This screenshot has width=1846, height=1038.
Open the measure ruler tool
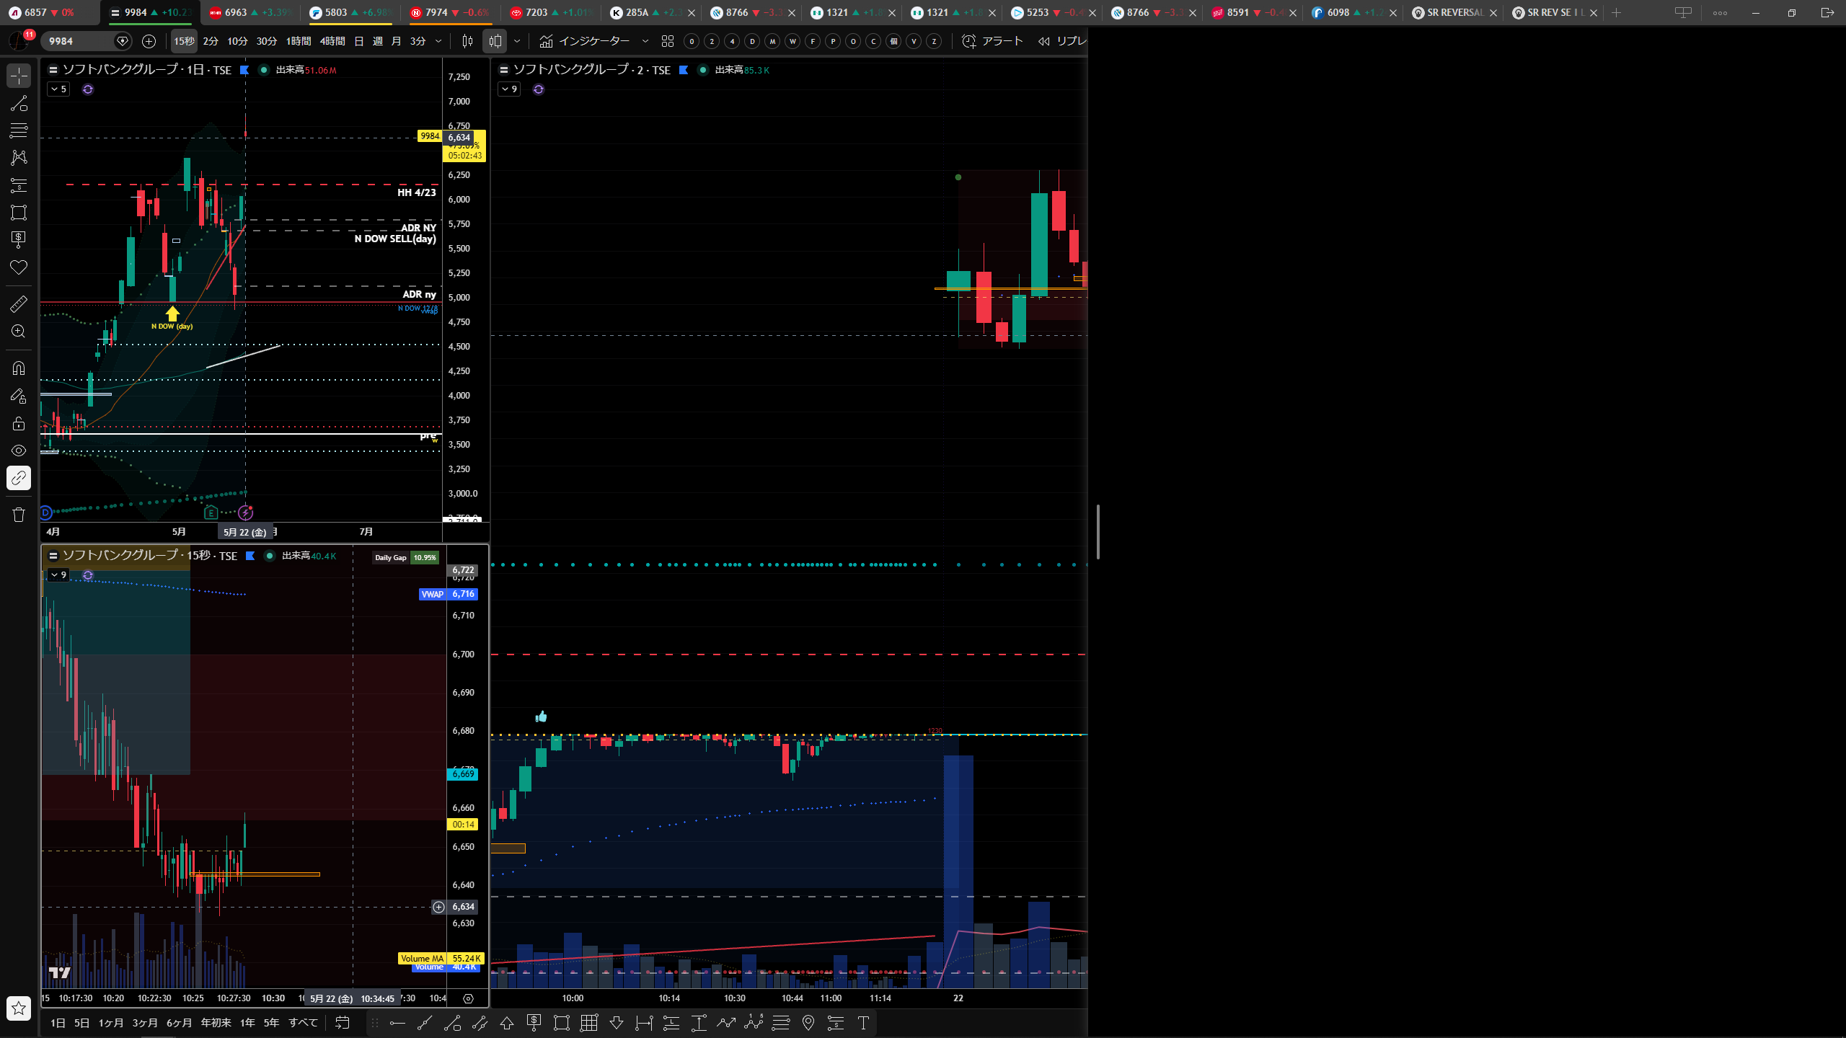click(19, 304)
